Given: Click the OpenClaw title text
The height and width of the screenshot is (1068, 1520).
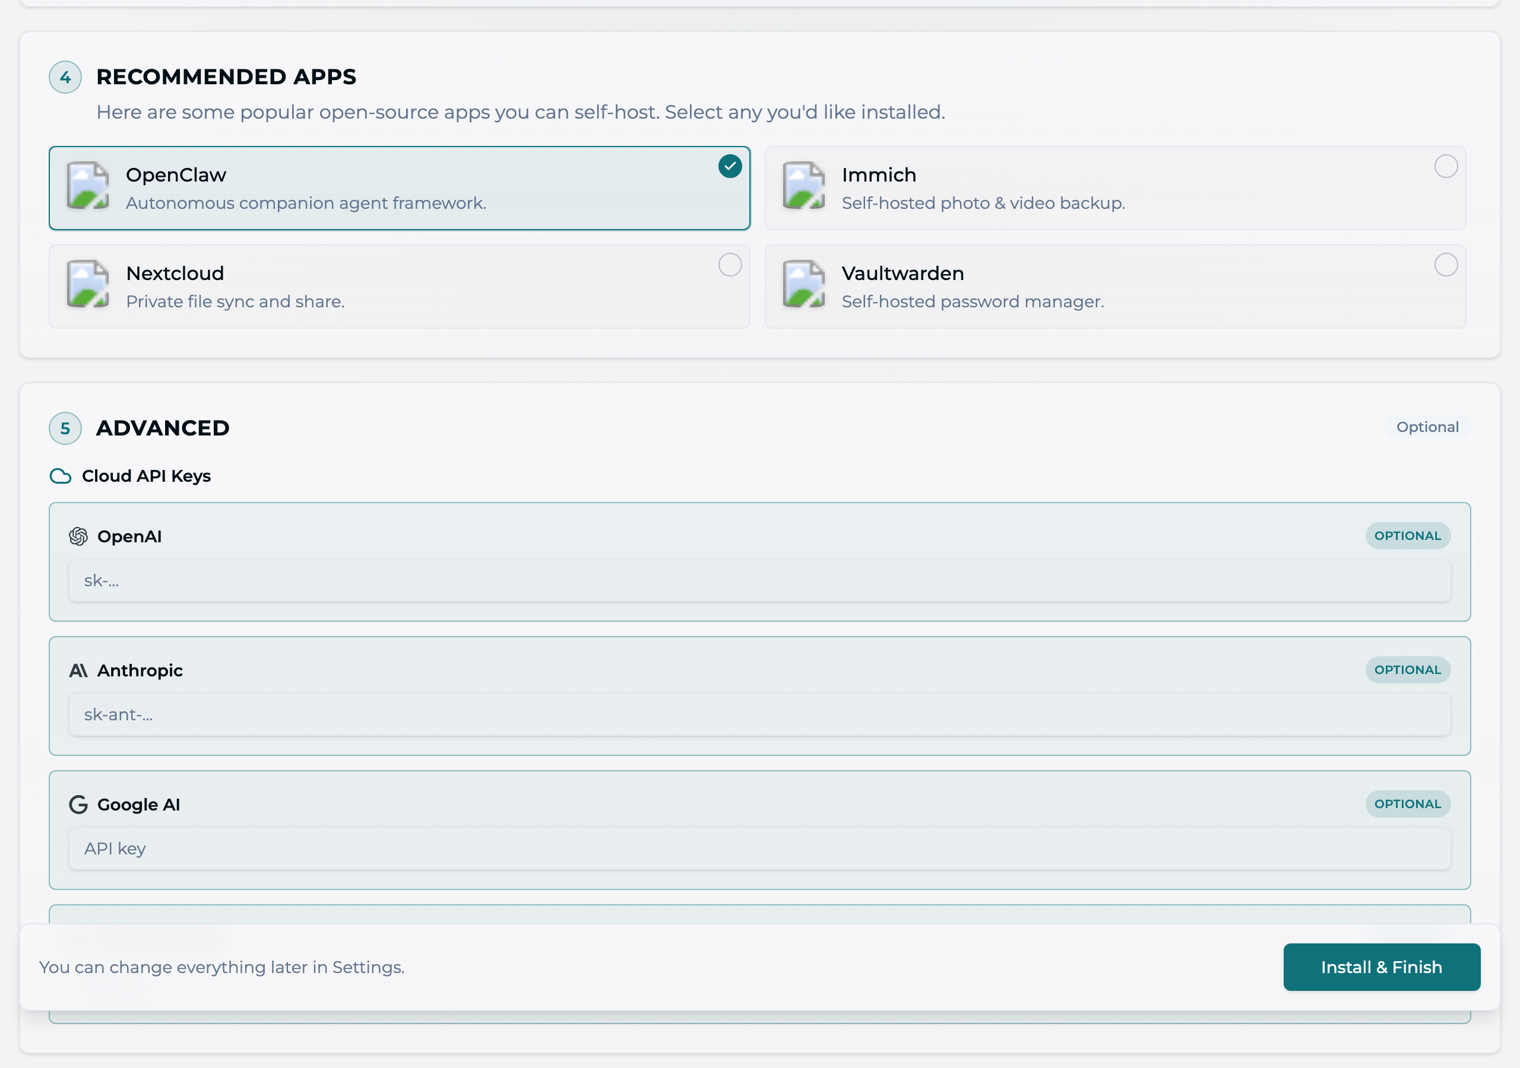Looking at the screenshot, I should pyautogui.click(x=176, y=174).
